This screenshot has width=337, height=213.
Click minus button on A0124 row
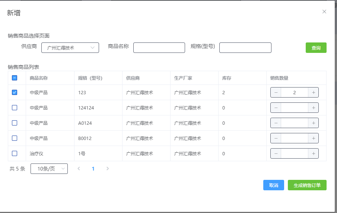coord(276,123)
